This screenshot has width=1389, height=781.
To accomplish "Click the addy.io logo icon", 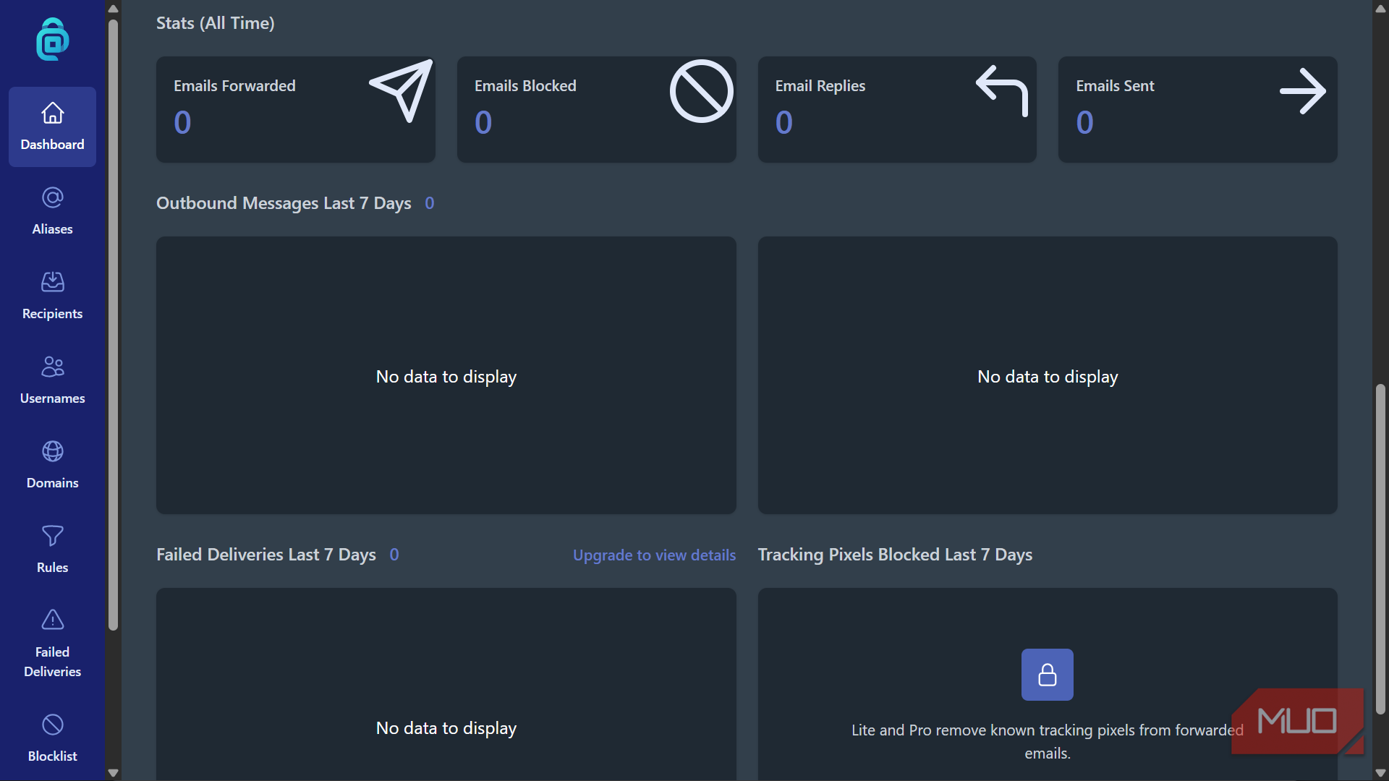I will click(52, 40).
